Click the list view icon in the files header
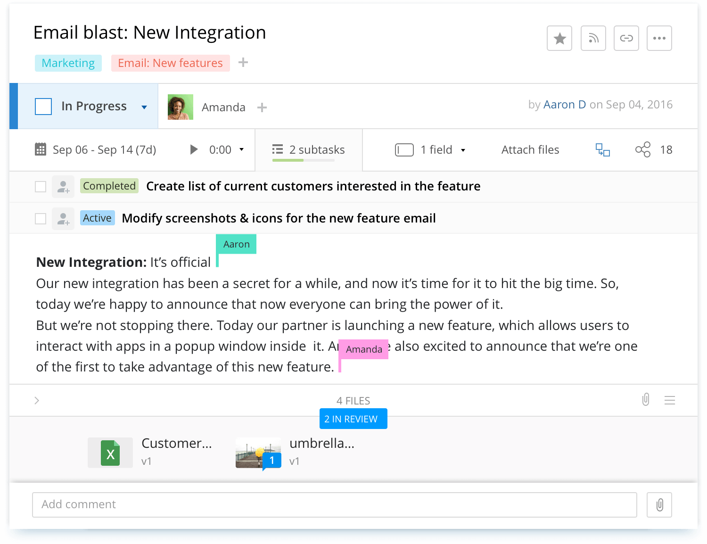The width and height of the screenshot is (707, 544). click(670, 400)
